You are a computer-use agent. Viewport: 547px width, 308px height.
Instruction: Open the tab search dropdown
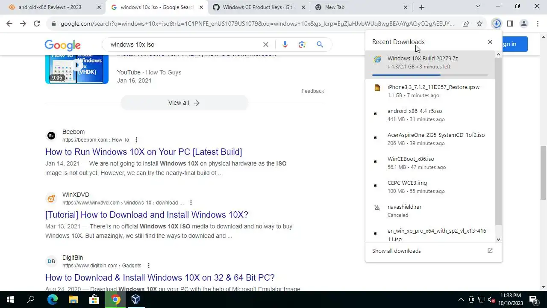pos(478,6)
